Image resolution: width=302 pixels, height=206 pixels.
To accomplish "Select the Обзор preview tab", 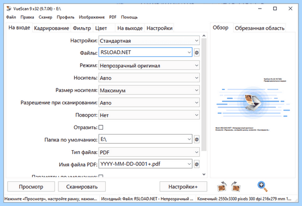I will pos(220,28).
